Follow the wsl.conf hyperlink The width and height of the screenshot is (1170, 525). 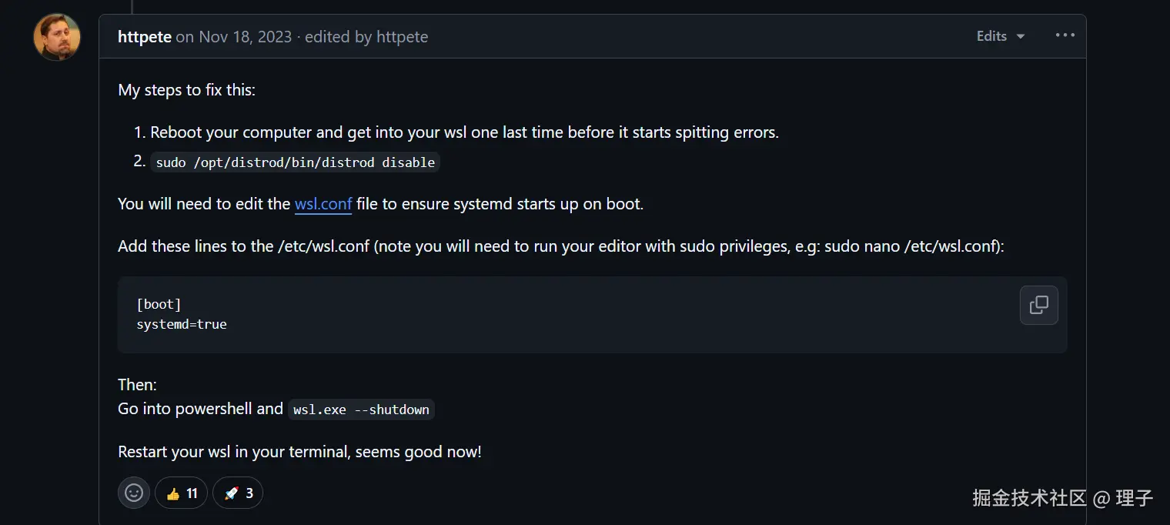pyautogui.click(x=323, y=204)
